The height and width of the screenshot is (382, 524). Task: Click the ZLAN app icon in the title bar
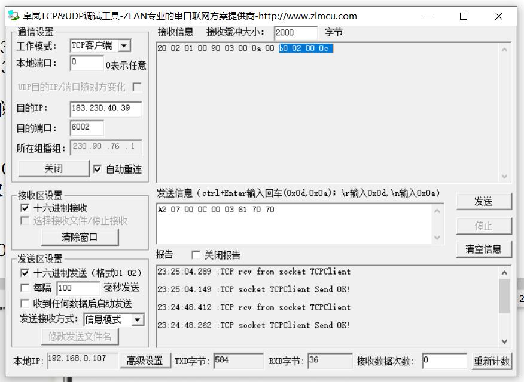[13, 16]
